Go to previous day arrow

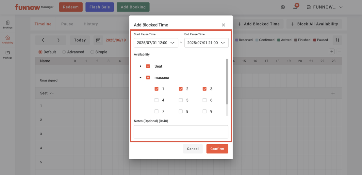(43, 40)
